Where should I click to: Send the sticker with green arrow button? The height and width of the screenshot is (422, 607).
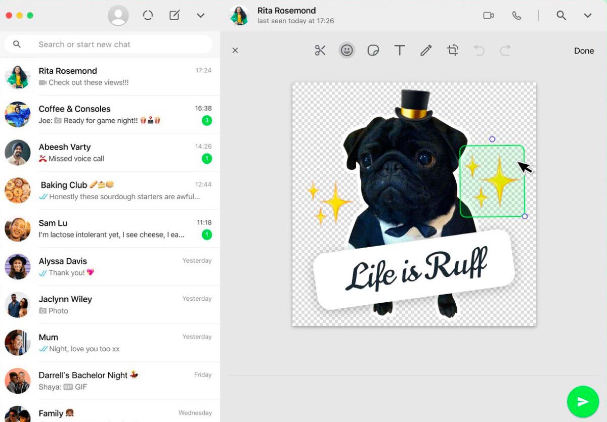tap(583, 402)
